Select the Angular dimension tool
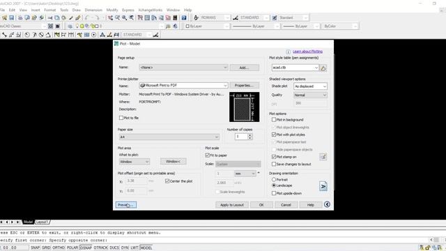 point(48,35)
